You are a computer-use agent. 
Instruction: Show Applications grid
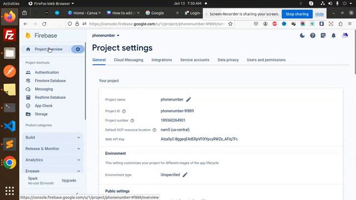tap(9, 191)
